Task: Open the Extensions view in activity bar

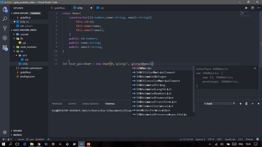Action: point(5,48)
